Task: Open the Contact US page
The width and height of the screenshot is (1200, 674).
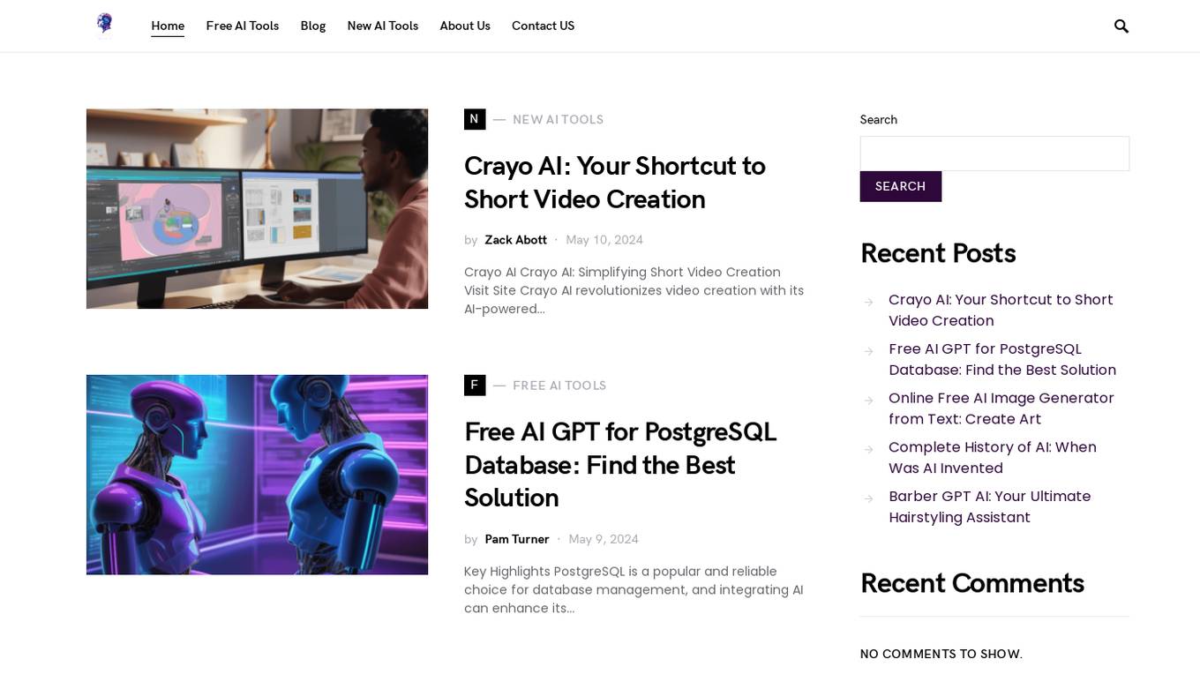Action: tap(544, 26)
